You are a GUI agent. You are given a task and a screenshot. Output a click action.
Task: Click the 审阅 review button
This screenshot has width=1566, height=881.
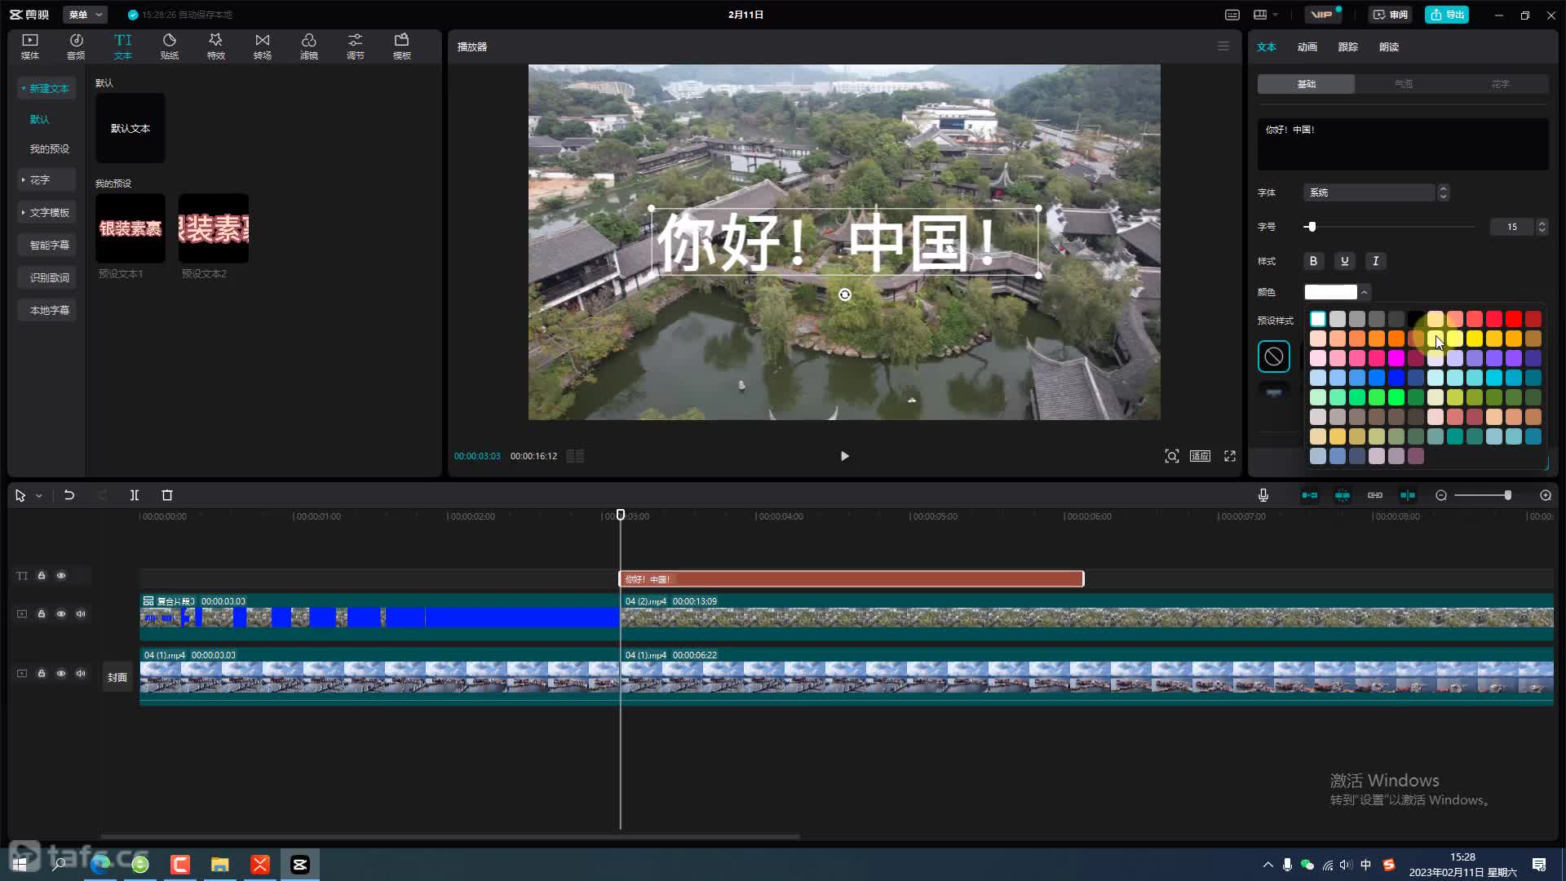click(1390, 15)
